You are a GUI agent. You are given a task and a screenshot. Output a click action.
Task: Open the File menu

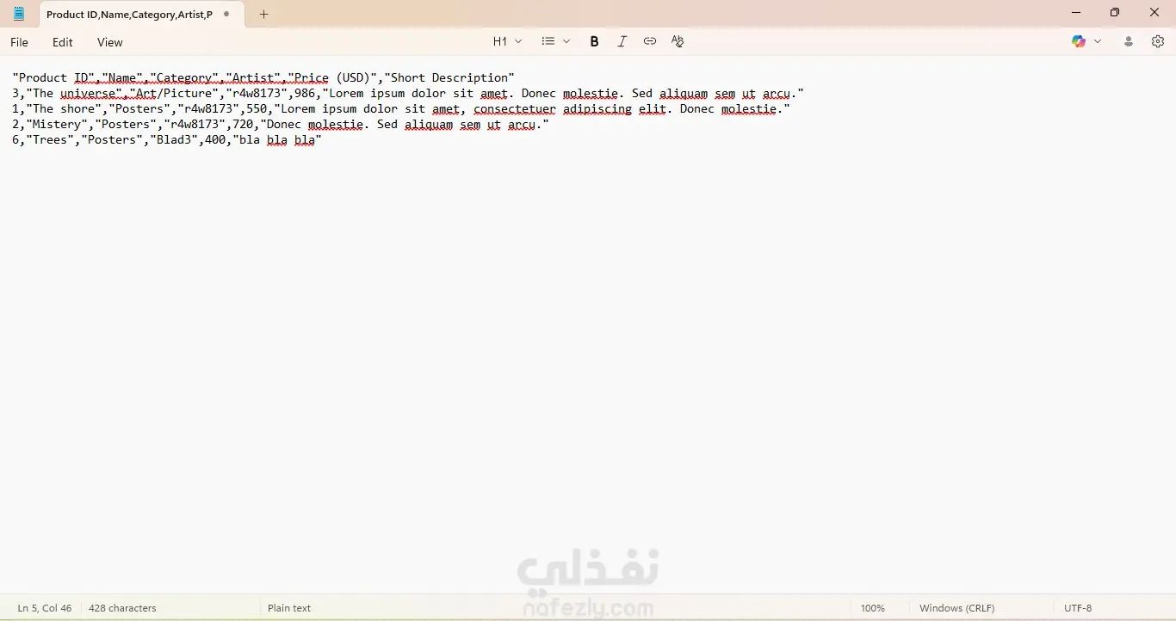[x=19, y=42]
